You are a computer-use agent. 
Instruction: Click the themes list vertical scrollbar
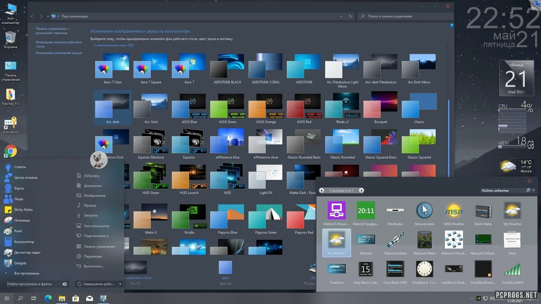click(x=448, y=138)
